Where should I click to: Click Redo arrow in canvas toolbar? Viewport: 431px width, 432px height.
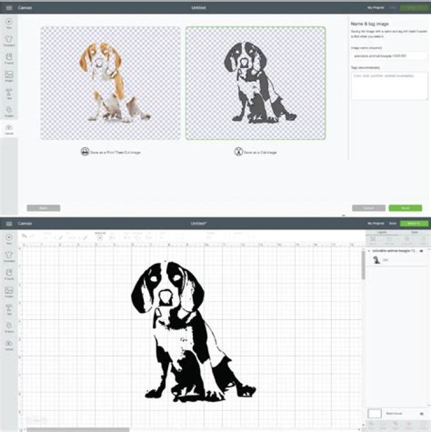(x=32, y=236)
